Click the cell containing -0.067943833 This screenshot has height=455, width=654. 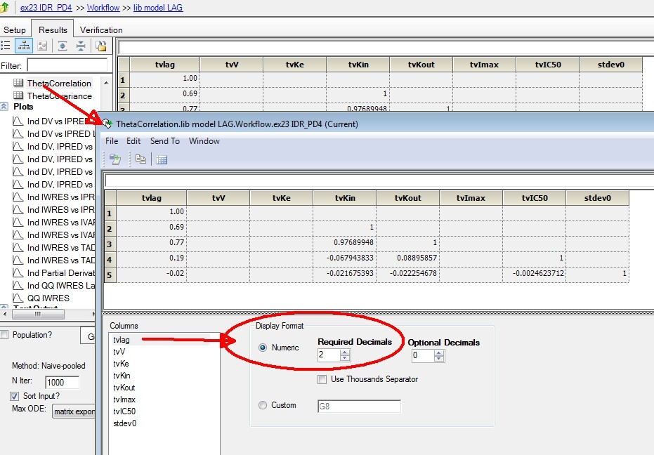(344, 258)
